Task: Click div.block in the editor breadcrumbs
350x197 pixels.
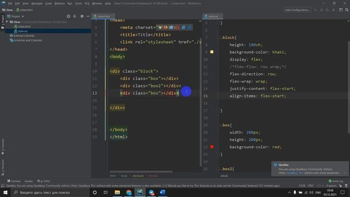Action: click(138, 176)
